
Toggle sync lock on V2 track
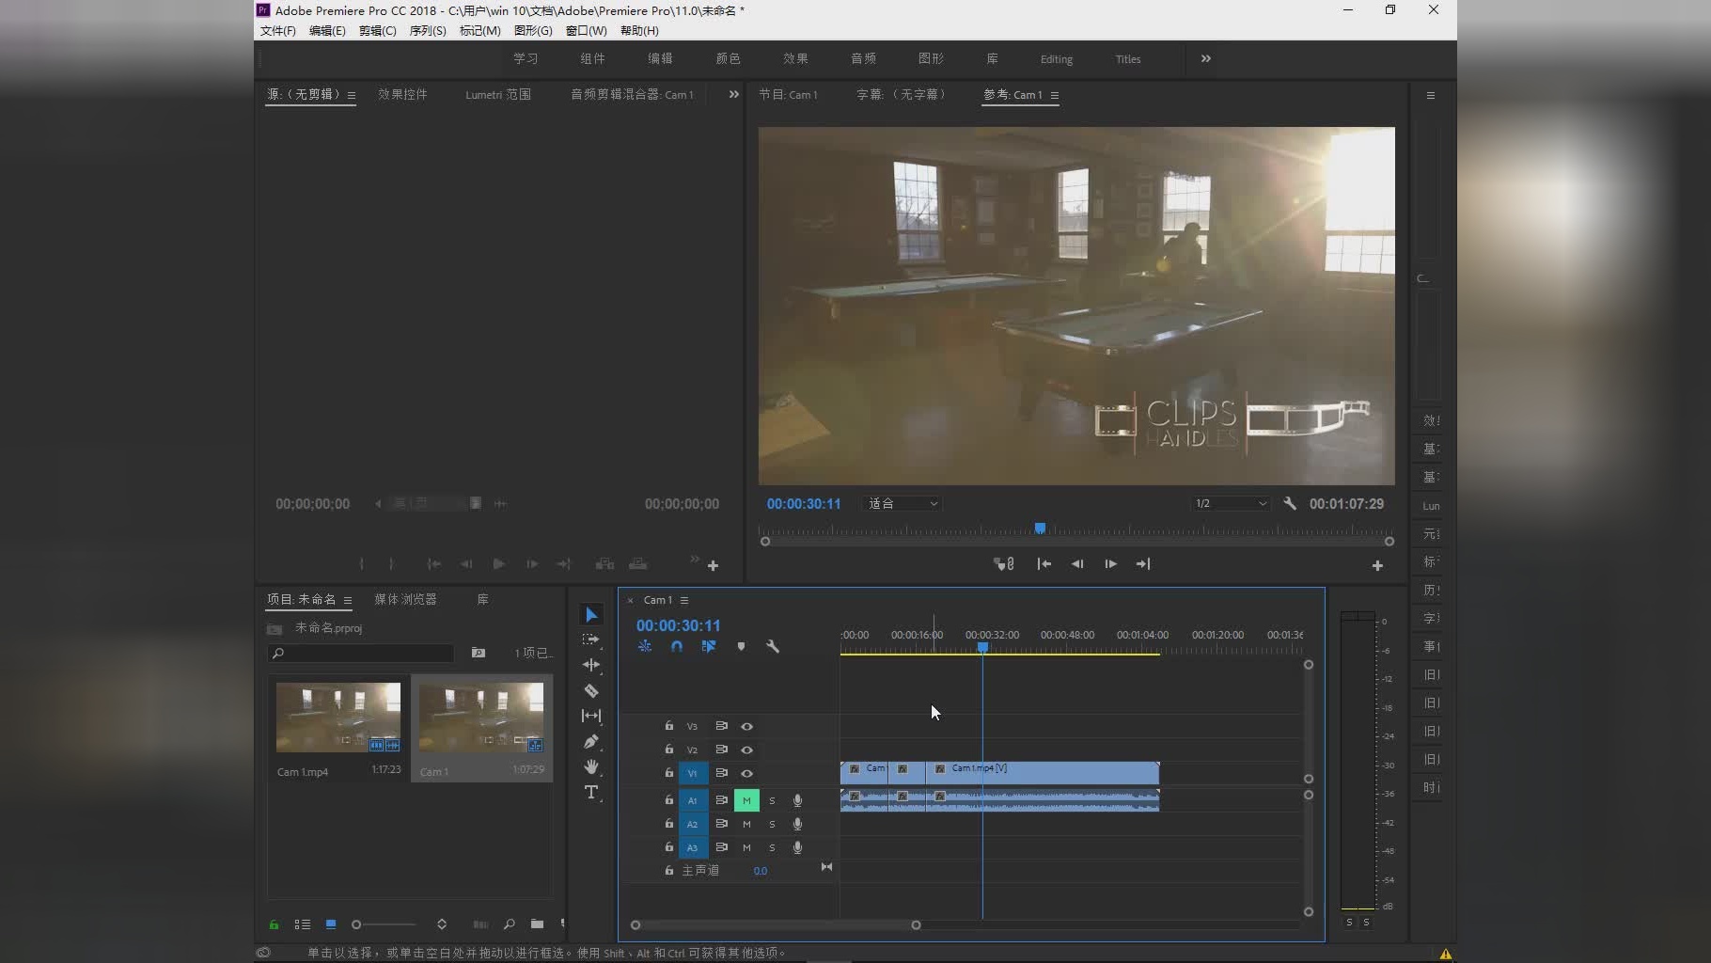coord(721,750)
